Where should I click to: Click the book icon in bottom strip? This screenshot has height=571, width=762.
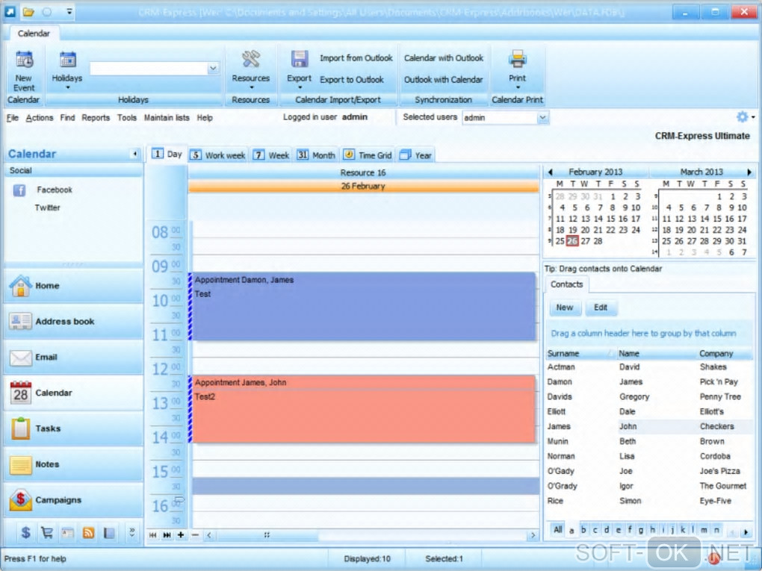109,533
